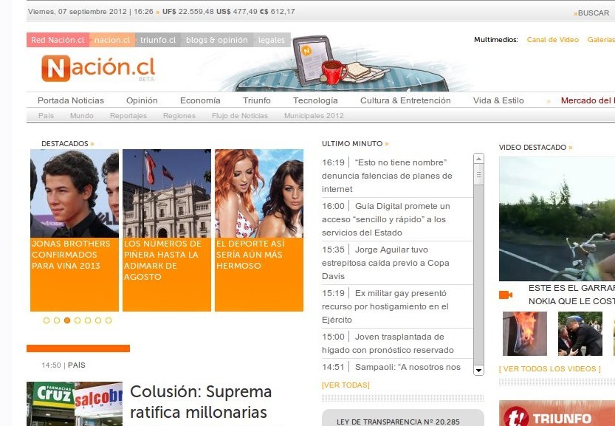The image size is (615, 426).
Task: Open the Cruz Salcobrand pharmacy photo
Action: pyautogui.click(x=75, y=404)
